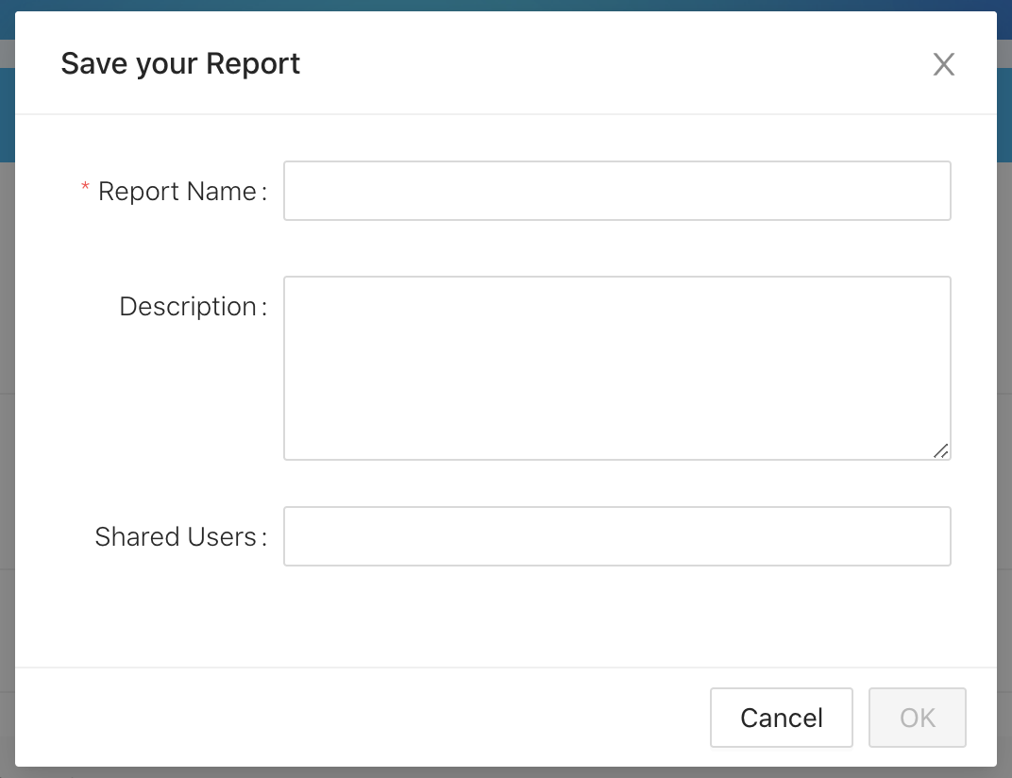Click inside the Description text area
Viewport: 1012px width, 778px height.
616,367
